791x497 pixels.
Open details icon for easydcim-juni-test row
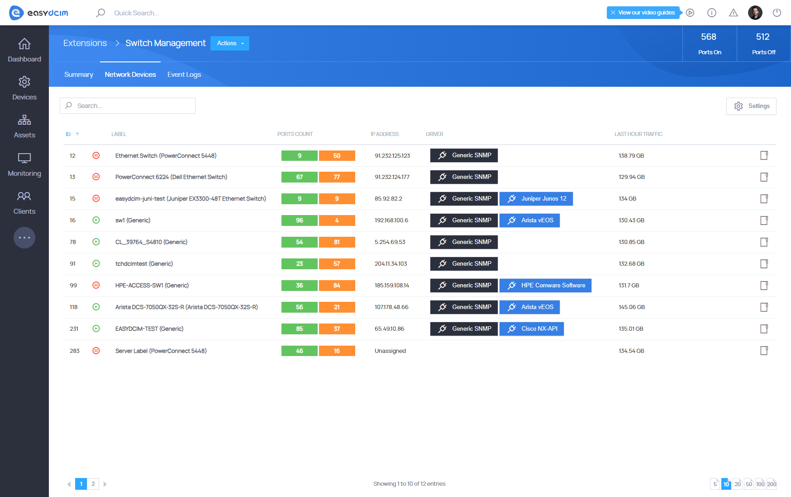(764, 199)
